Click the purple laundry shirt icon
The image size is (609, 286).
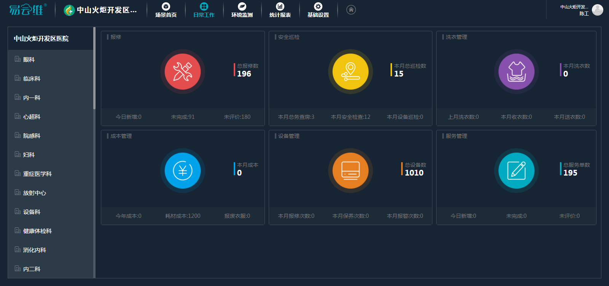516,72
